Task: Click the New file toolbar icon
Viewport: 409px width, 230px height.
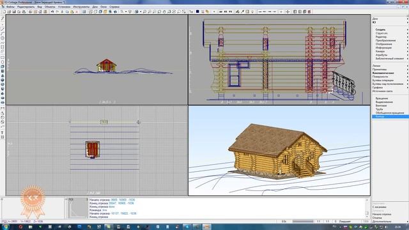Action: (4, 11)
